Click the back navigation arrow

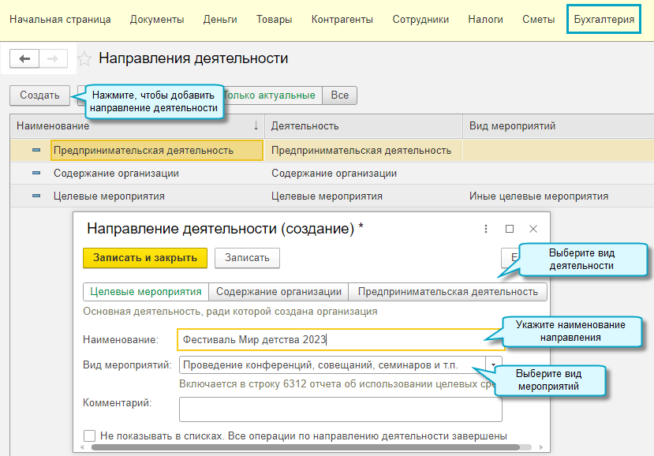tap(24, 59)
